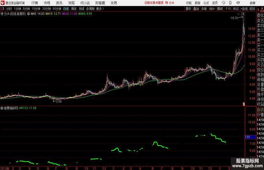Click the HRY33: 11.59 indicator value

(28, 108)
